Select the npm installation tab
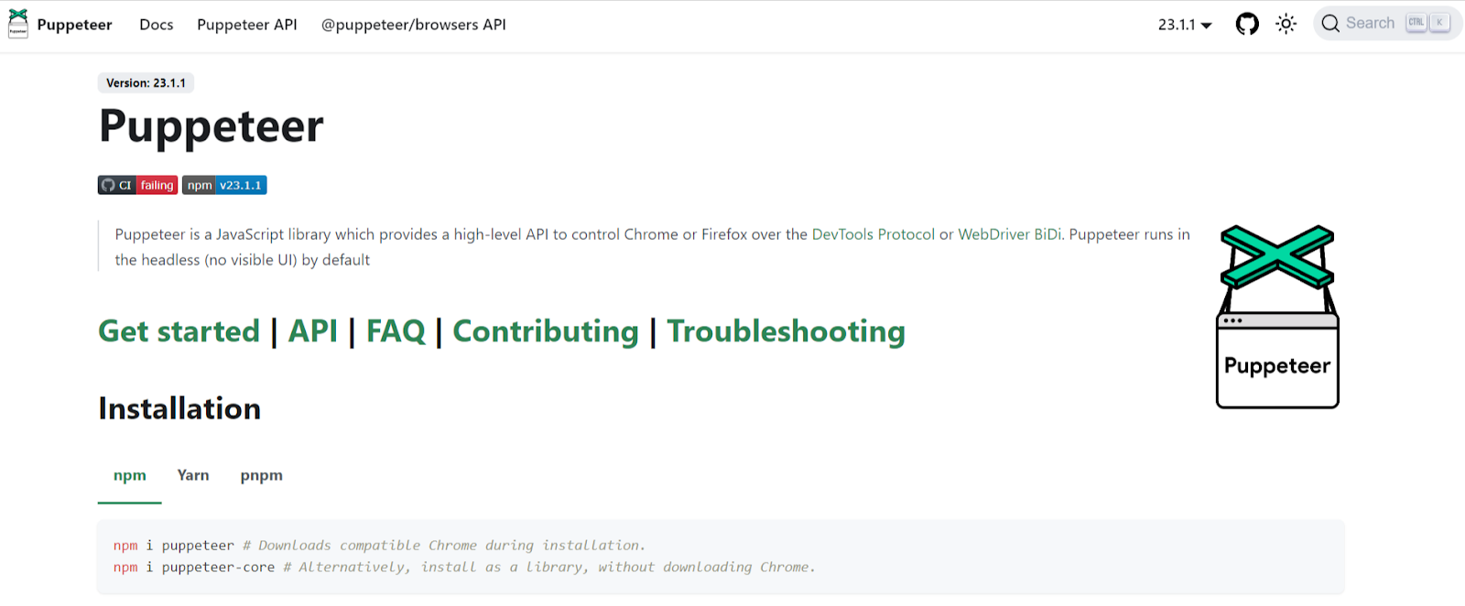This screenshot has height=606, width=1465. 129,475
